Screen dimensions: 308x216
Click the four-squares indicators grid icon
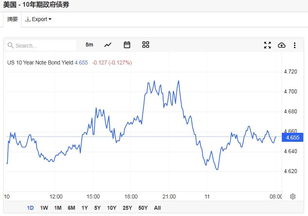tap(146, 45)
